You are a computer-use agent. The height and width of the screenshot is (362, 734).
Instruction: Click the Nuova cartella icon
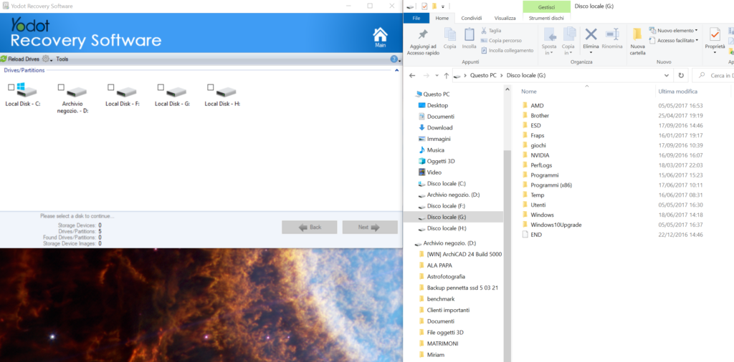point(637,35)
